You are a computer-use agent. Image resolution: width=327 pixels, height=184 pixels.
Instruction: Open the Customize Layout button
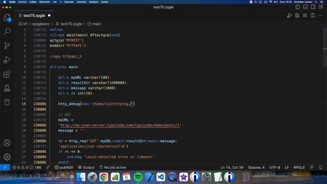coord(321,7)
